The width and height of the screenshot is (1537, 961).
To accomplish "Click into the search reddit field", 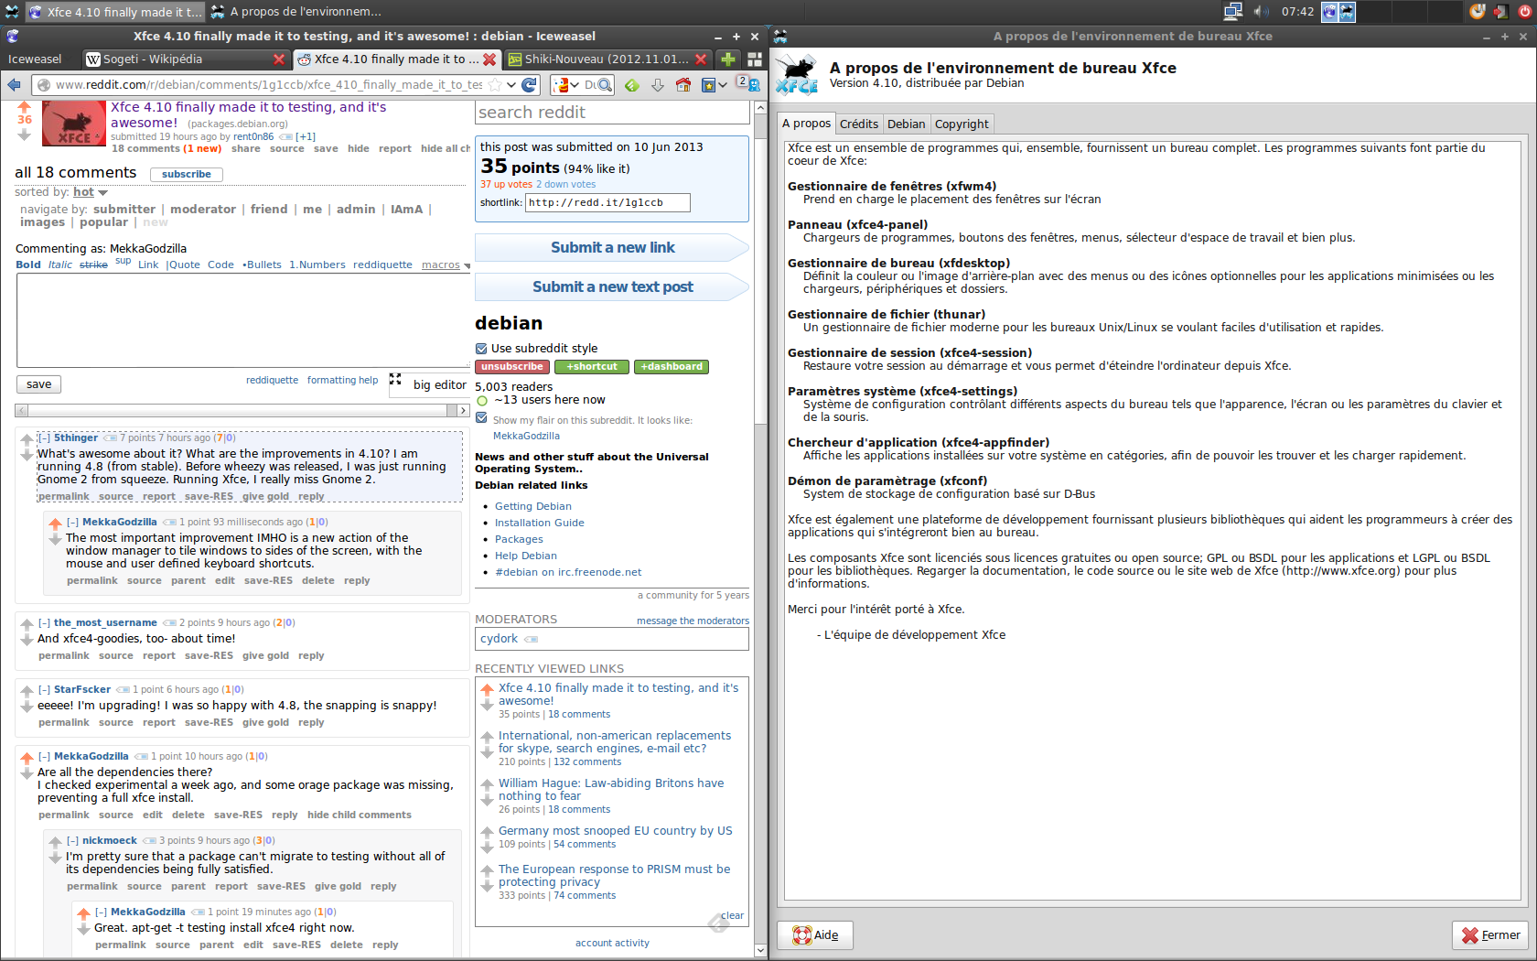I will pyautogui.click(x=612, y=113).
